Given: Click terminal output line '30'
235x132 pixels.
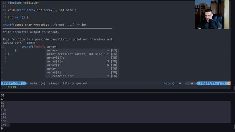Looking at the screenshot, I should [x=3, y=95].
